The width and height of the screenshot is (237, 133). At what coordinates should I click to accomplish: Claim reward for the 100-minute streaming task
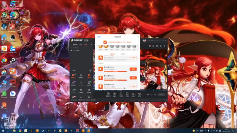133,69
